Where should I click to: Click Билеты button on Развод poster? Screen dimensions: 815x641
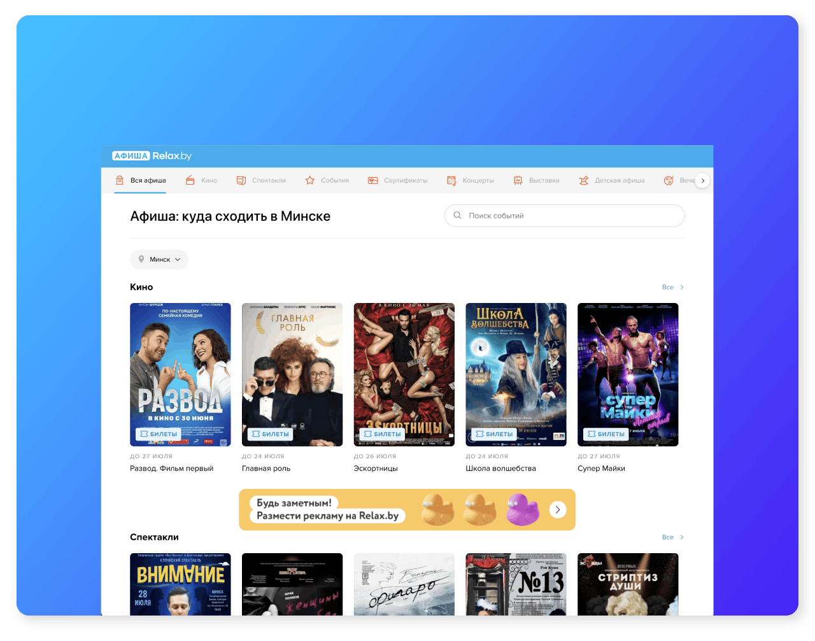[x=159, y=434]
